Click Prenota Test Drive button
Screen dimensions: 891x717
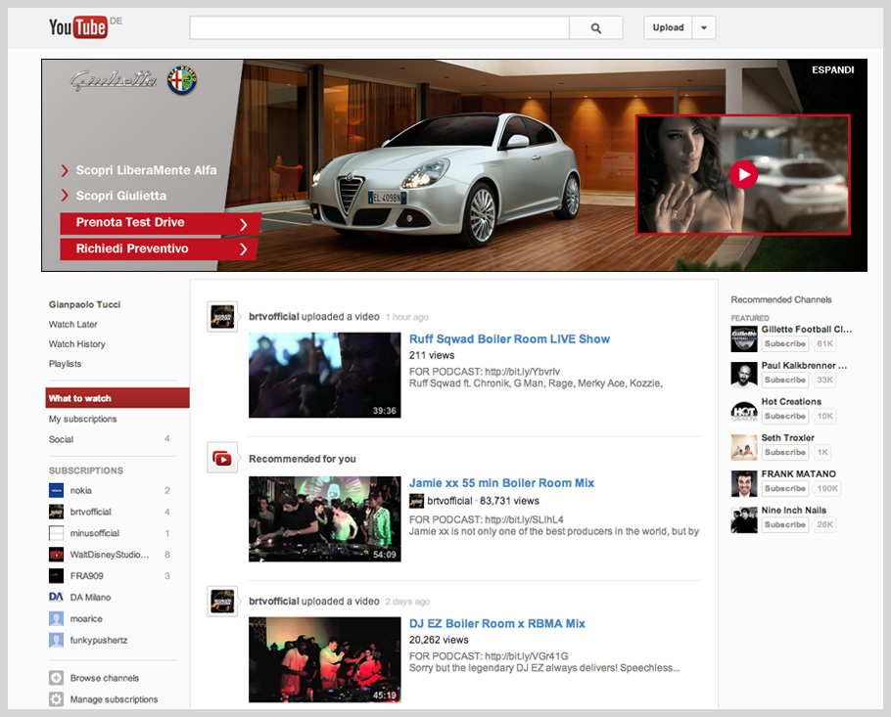(x=160, y=223)
